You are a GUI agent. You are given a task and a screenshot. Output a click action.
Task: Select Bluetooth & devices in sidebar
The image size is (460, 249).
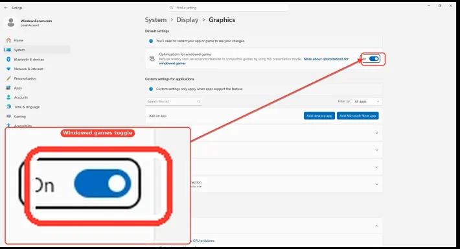(x=29, y=59)
